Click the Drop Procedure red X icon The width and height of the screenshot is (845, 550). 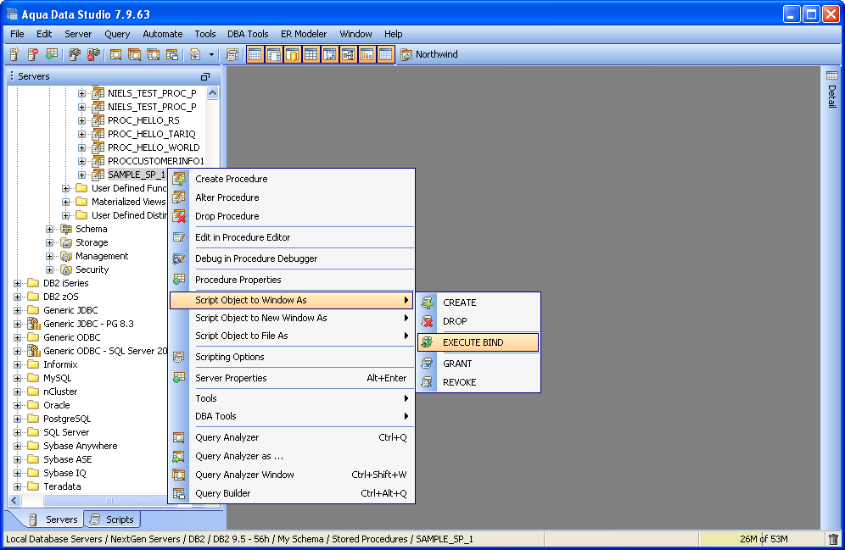tap(179, 216)
